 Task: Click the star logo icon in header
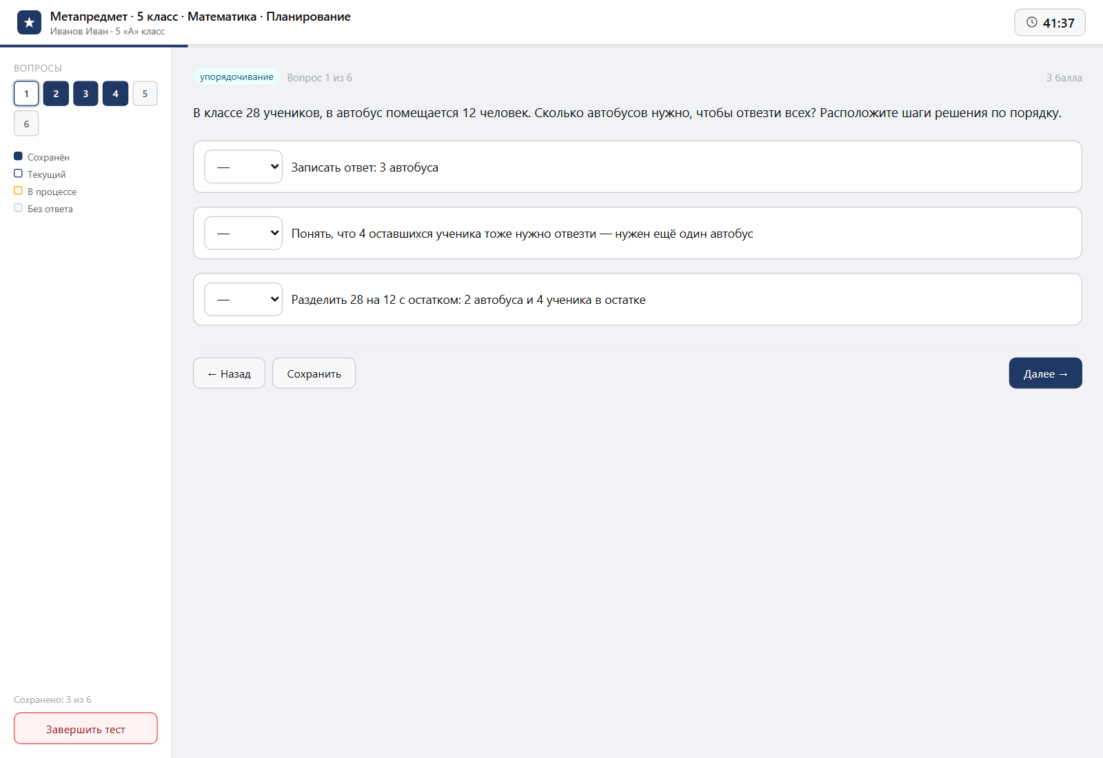[x=29, y=23]
